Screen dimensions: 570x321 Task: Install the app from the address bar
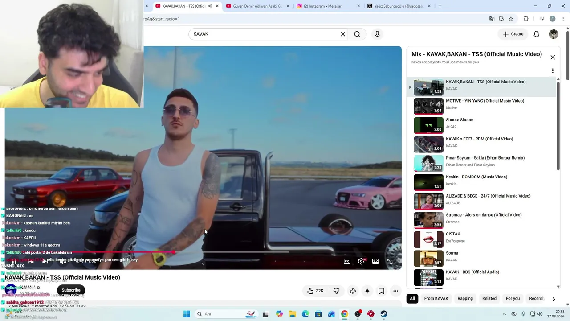click(501, 19)
